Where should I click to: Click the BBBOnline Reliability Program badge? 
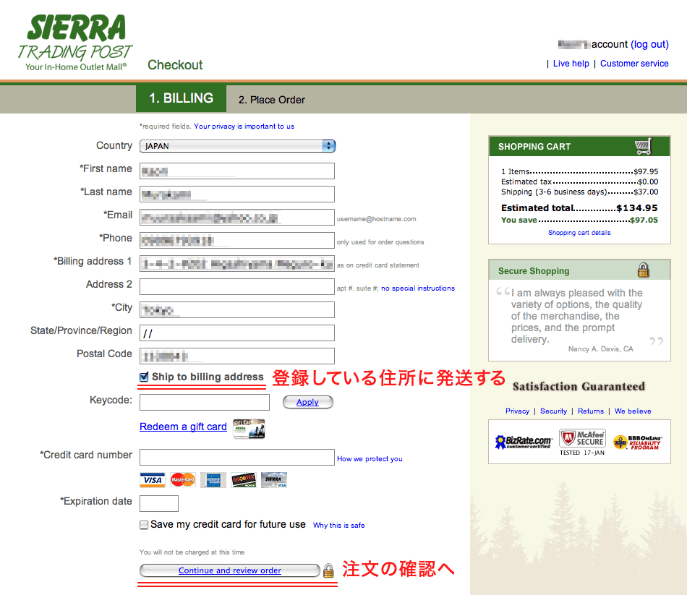coord(636,442)
